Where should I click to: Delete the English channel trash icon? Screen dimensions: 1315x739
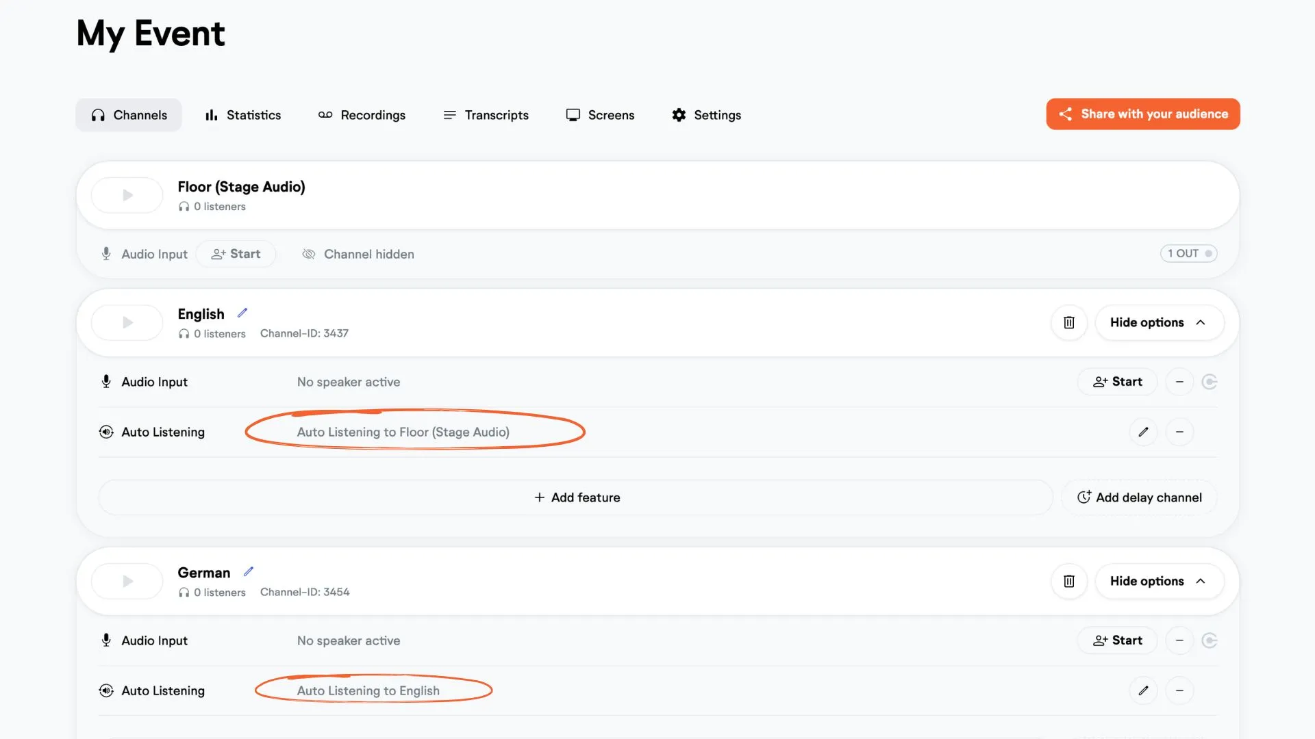[1069, 322]
